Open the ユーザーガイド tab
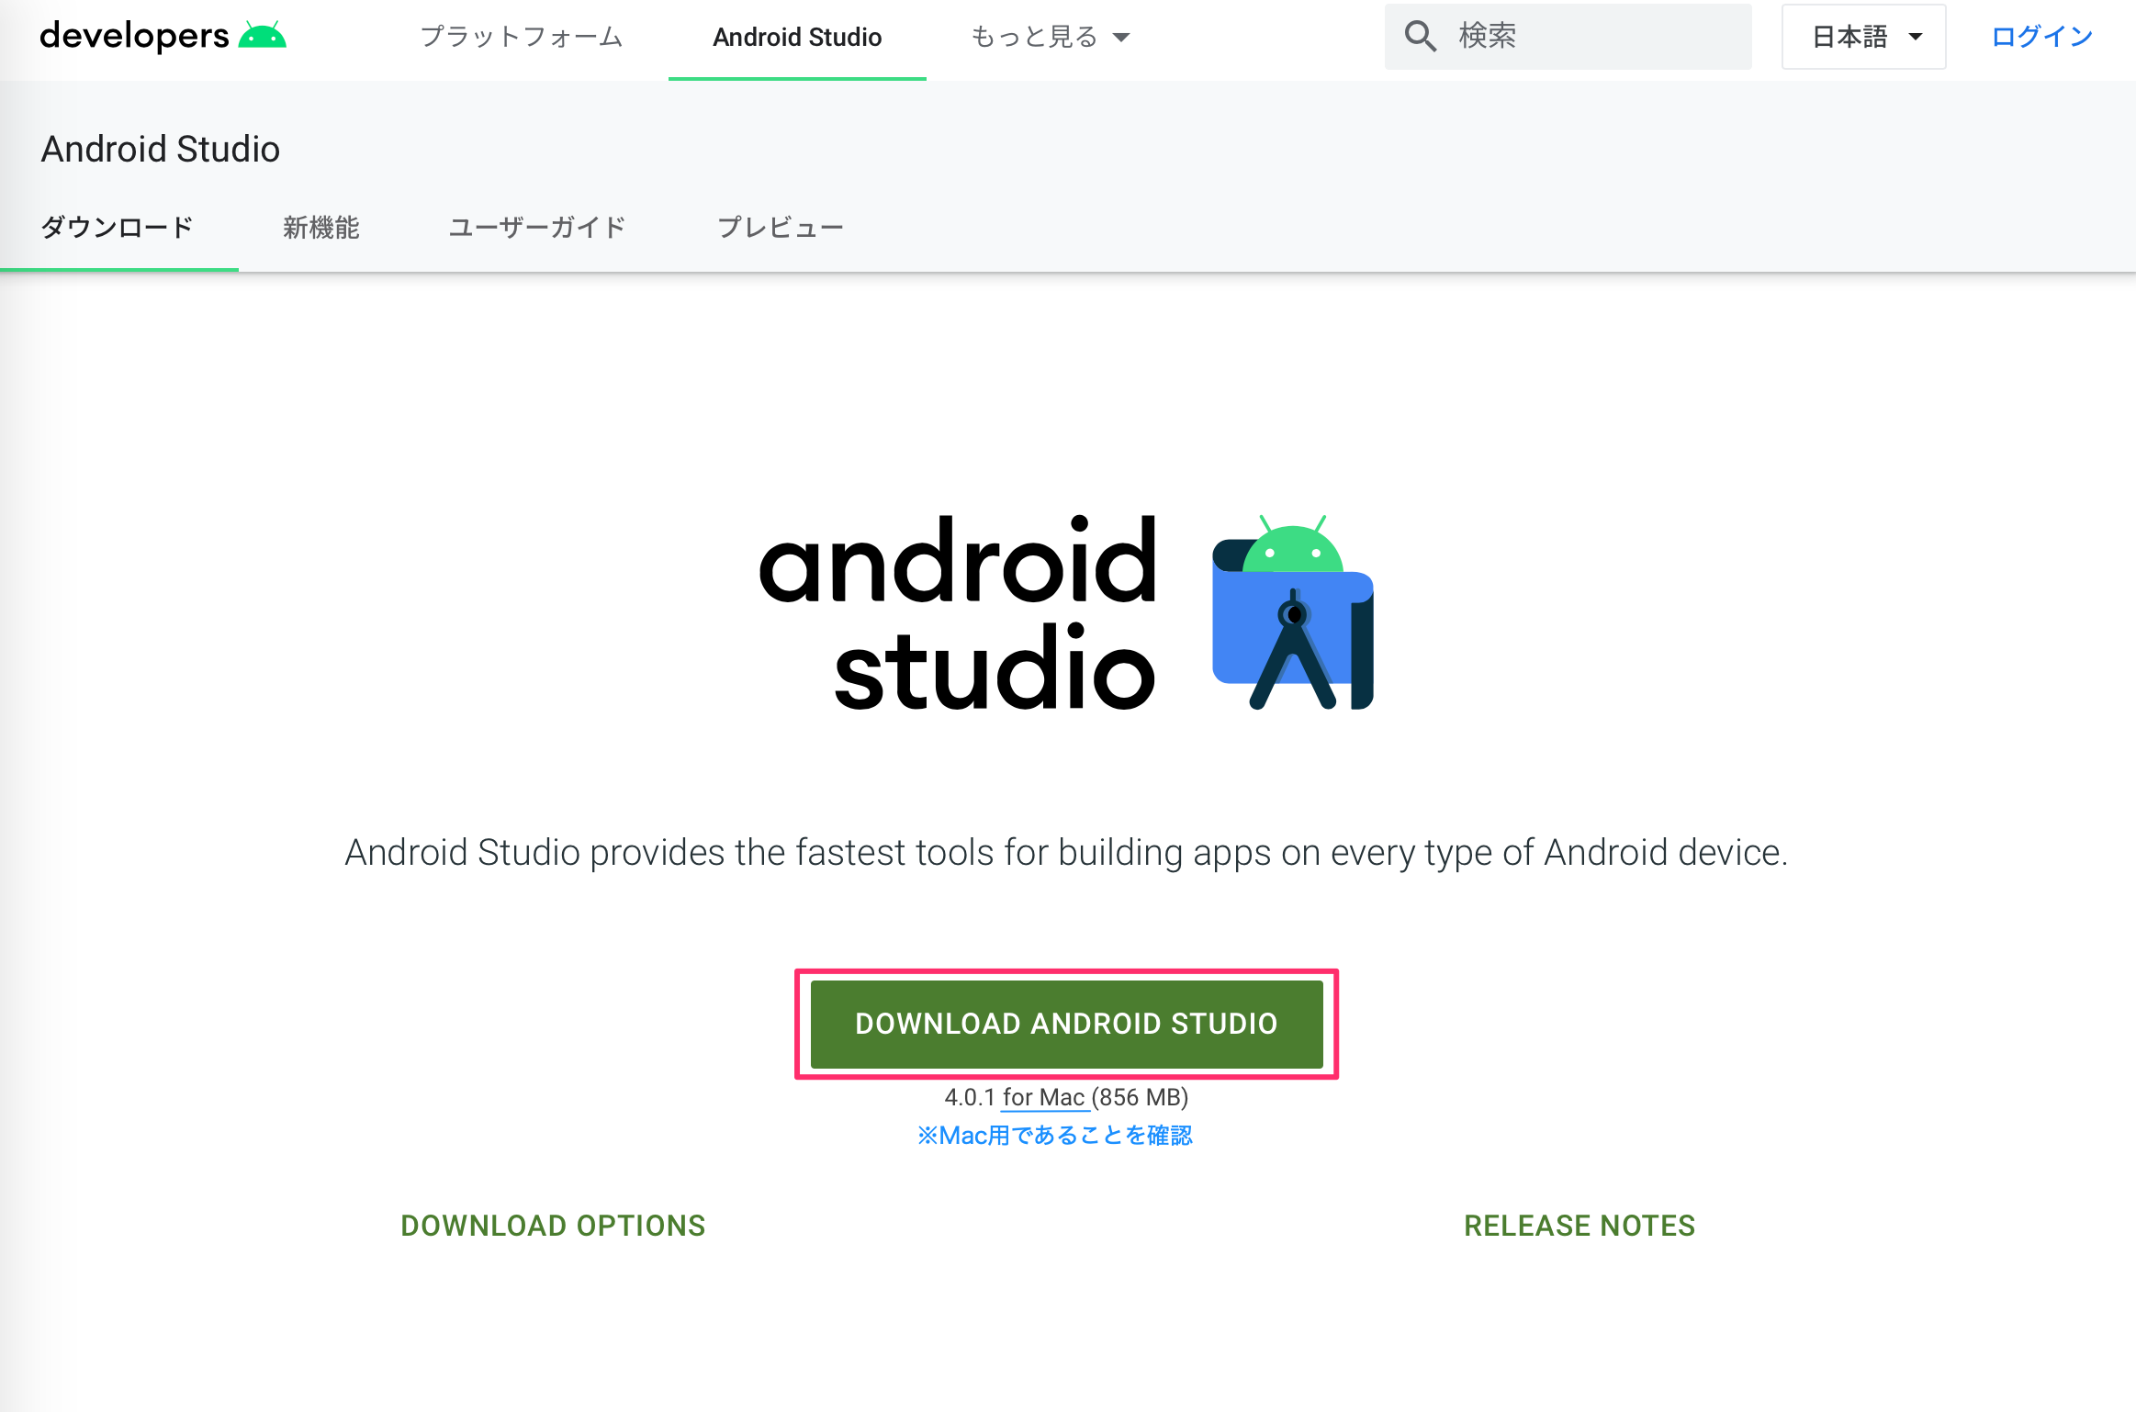The width and height of the screenshot is (2136, 1412). (537, 228)
